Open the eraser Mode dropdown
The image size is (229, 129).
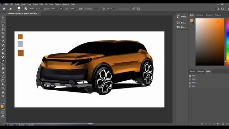[x=39, y=9]
